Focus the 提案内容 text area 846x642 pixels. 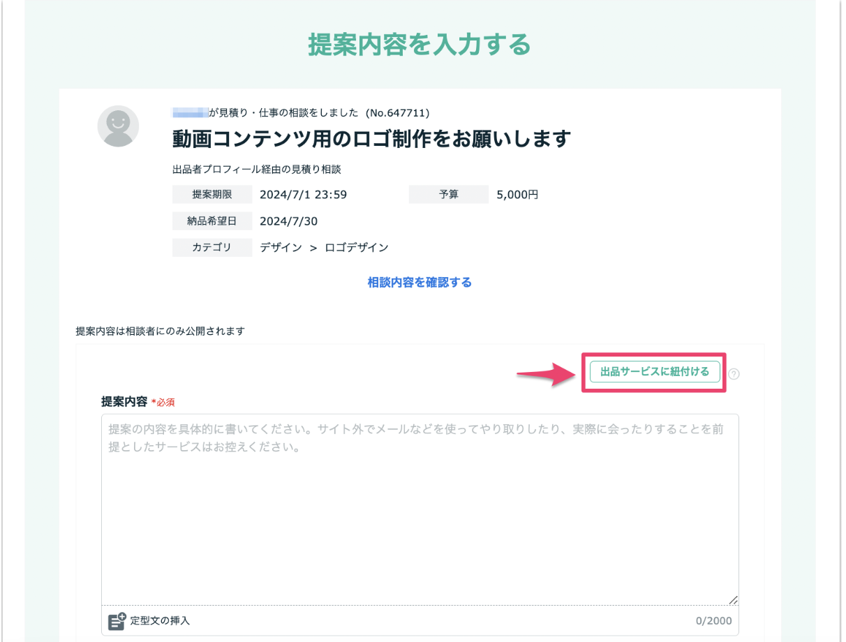(x=420, y=509)
